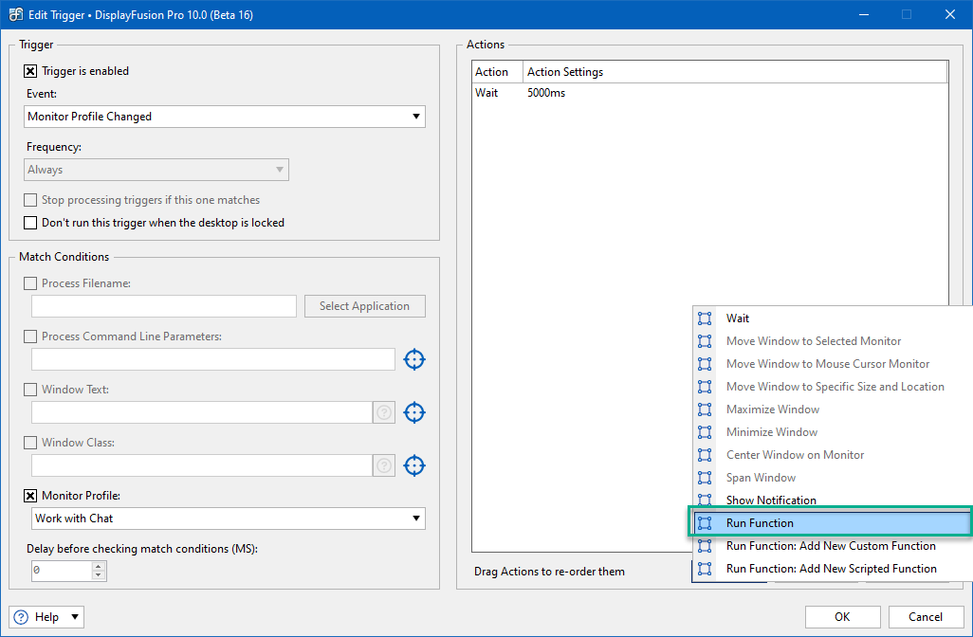Choose Move Window to Specific Size and Location
The image size is (973, 637).
[832, 387]
